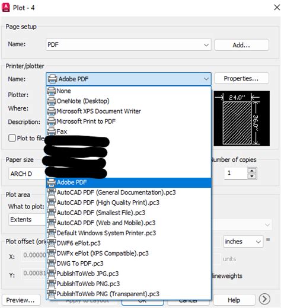281x308 pixels.
Task: Select OneNote (Desktop) printer
Action: tap(129, 101)
